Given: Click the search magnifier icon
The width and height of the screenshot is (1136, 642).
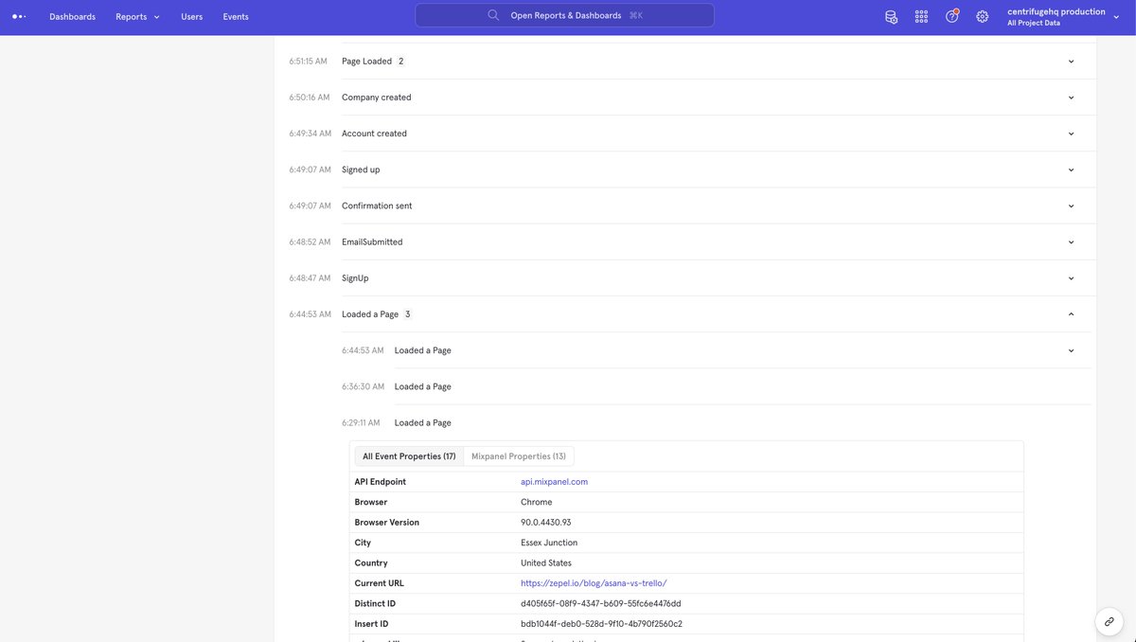Looking at the screenshot, I should [x=493, y=15].
